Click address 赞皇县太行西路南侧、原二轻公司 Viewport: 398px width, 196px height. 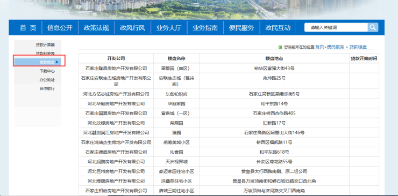(x=274, y=171)
